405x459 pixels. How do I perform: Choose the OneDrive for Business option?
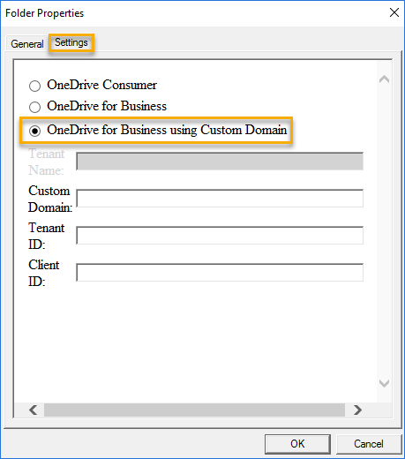34,107
